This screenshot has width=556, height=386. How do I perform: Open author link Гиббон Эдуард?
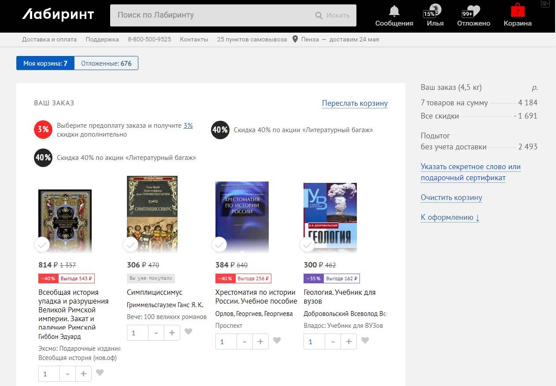click(60, 337)
